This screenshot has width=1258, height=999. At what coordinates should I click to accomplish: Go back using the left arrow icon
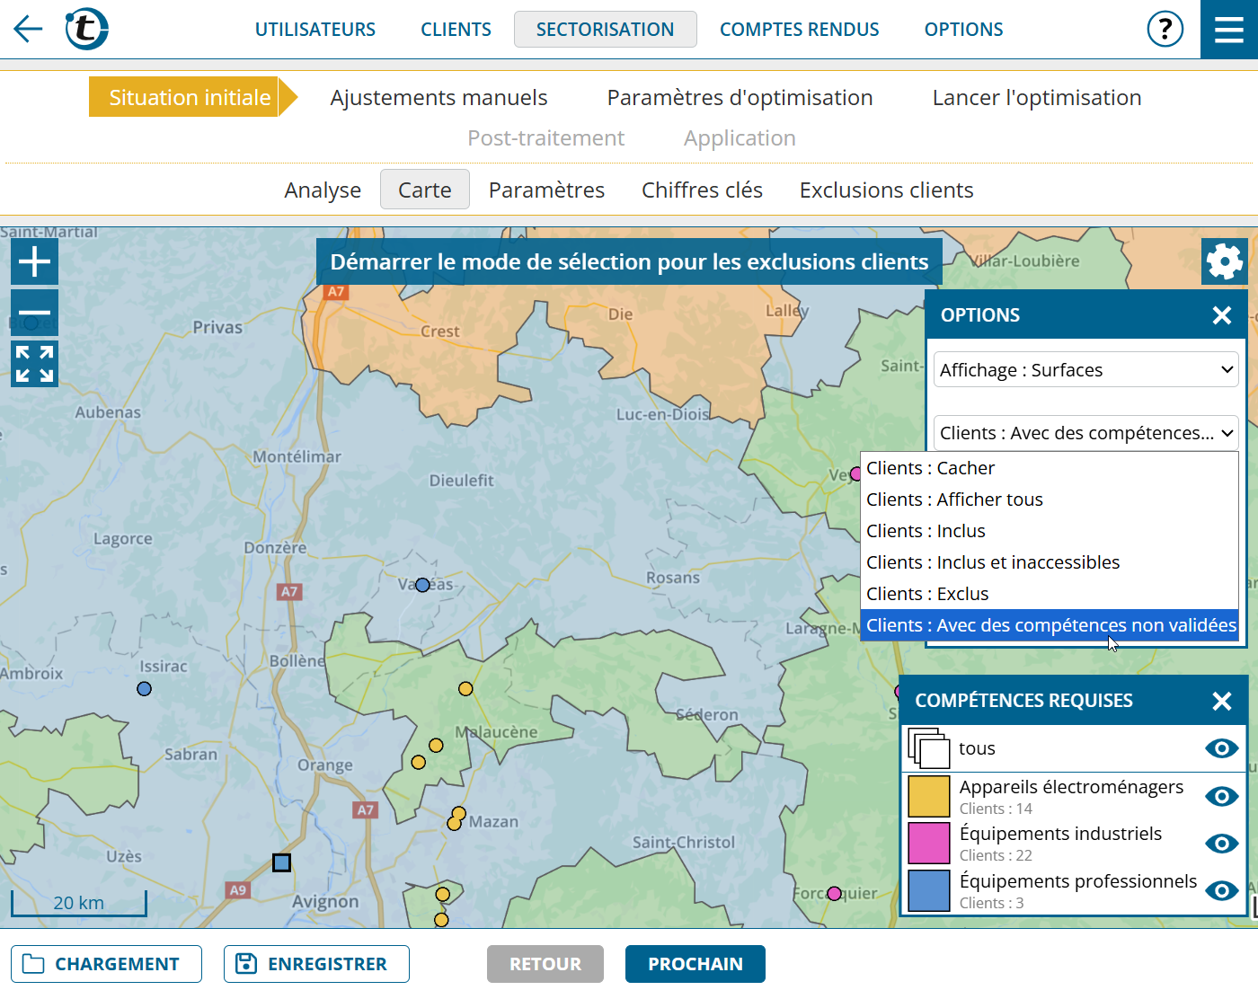28,30
